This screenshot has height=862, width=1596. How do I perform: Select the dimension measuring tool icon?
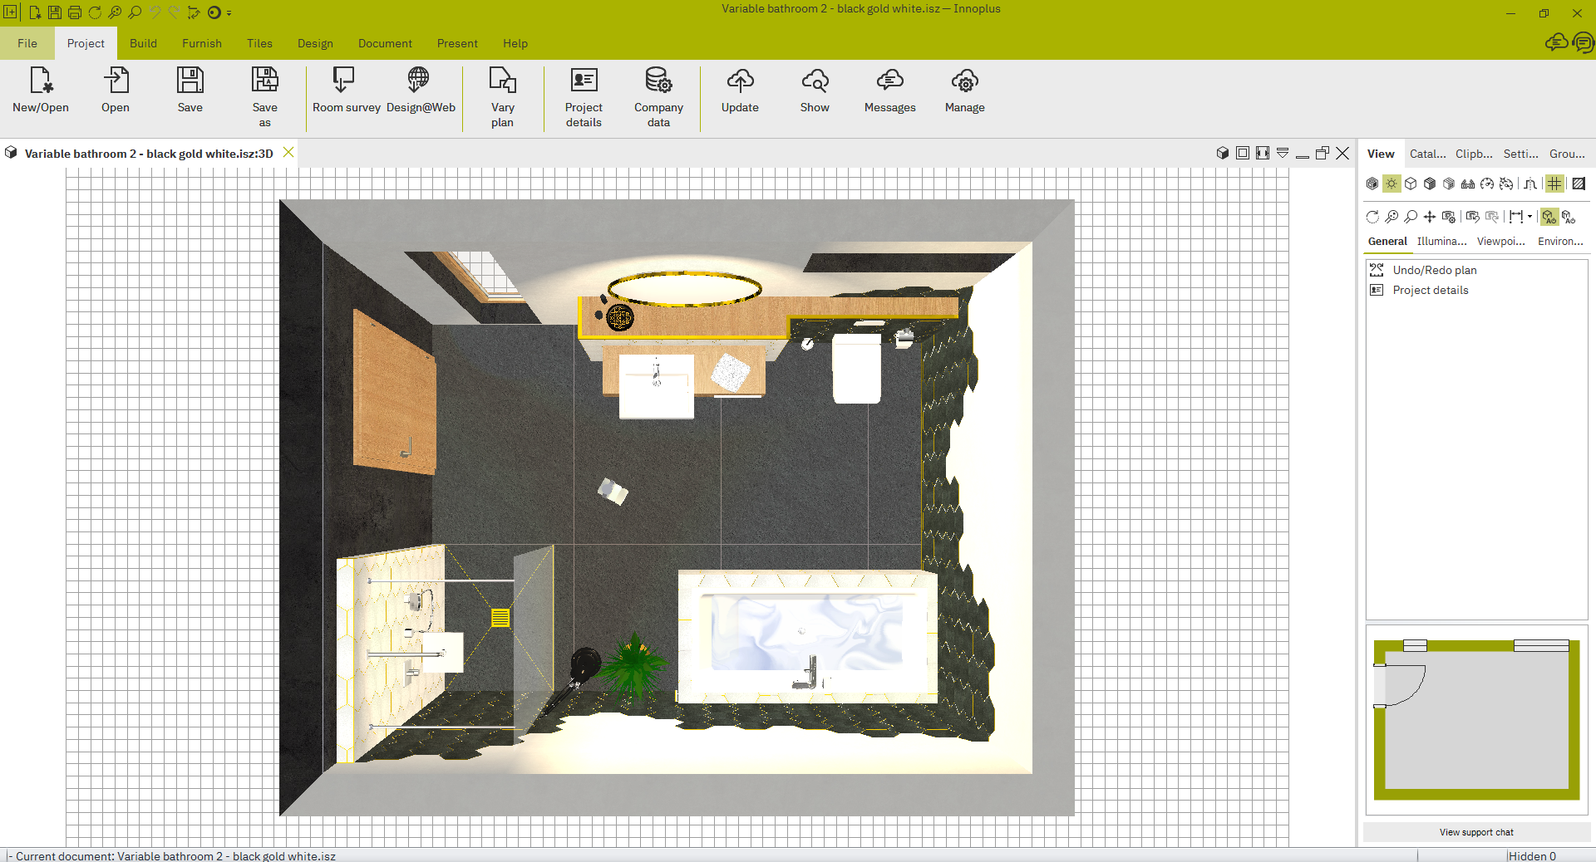pos(1515,217)
